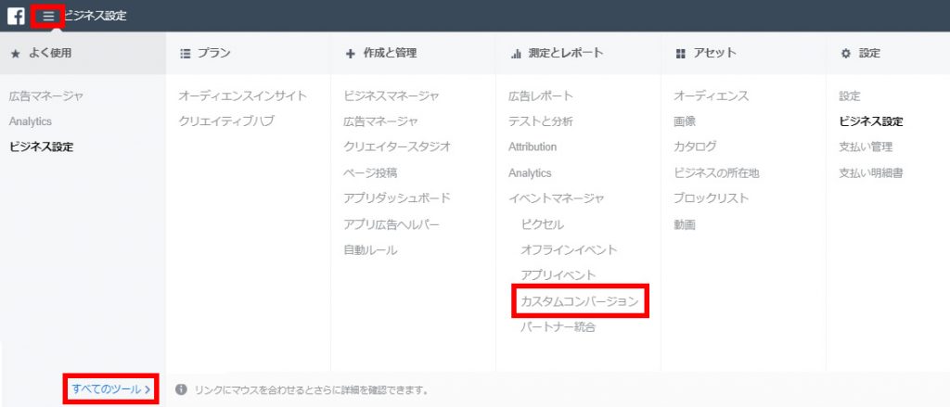Open 自動ルール
Image resolution: width=950 pixels, height=407 pixels.
coord(370,249)
